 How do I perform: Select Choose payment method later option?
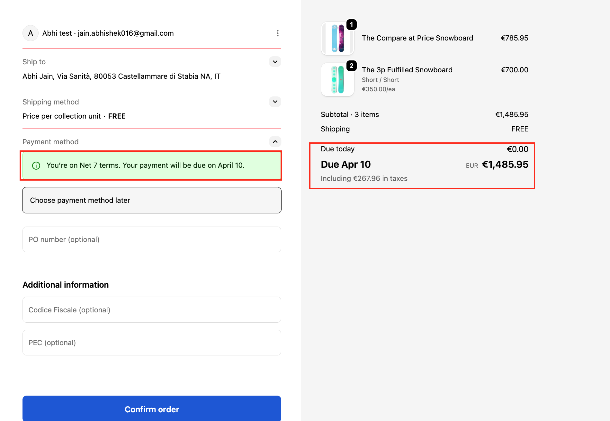[152, 200]
